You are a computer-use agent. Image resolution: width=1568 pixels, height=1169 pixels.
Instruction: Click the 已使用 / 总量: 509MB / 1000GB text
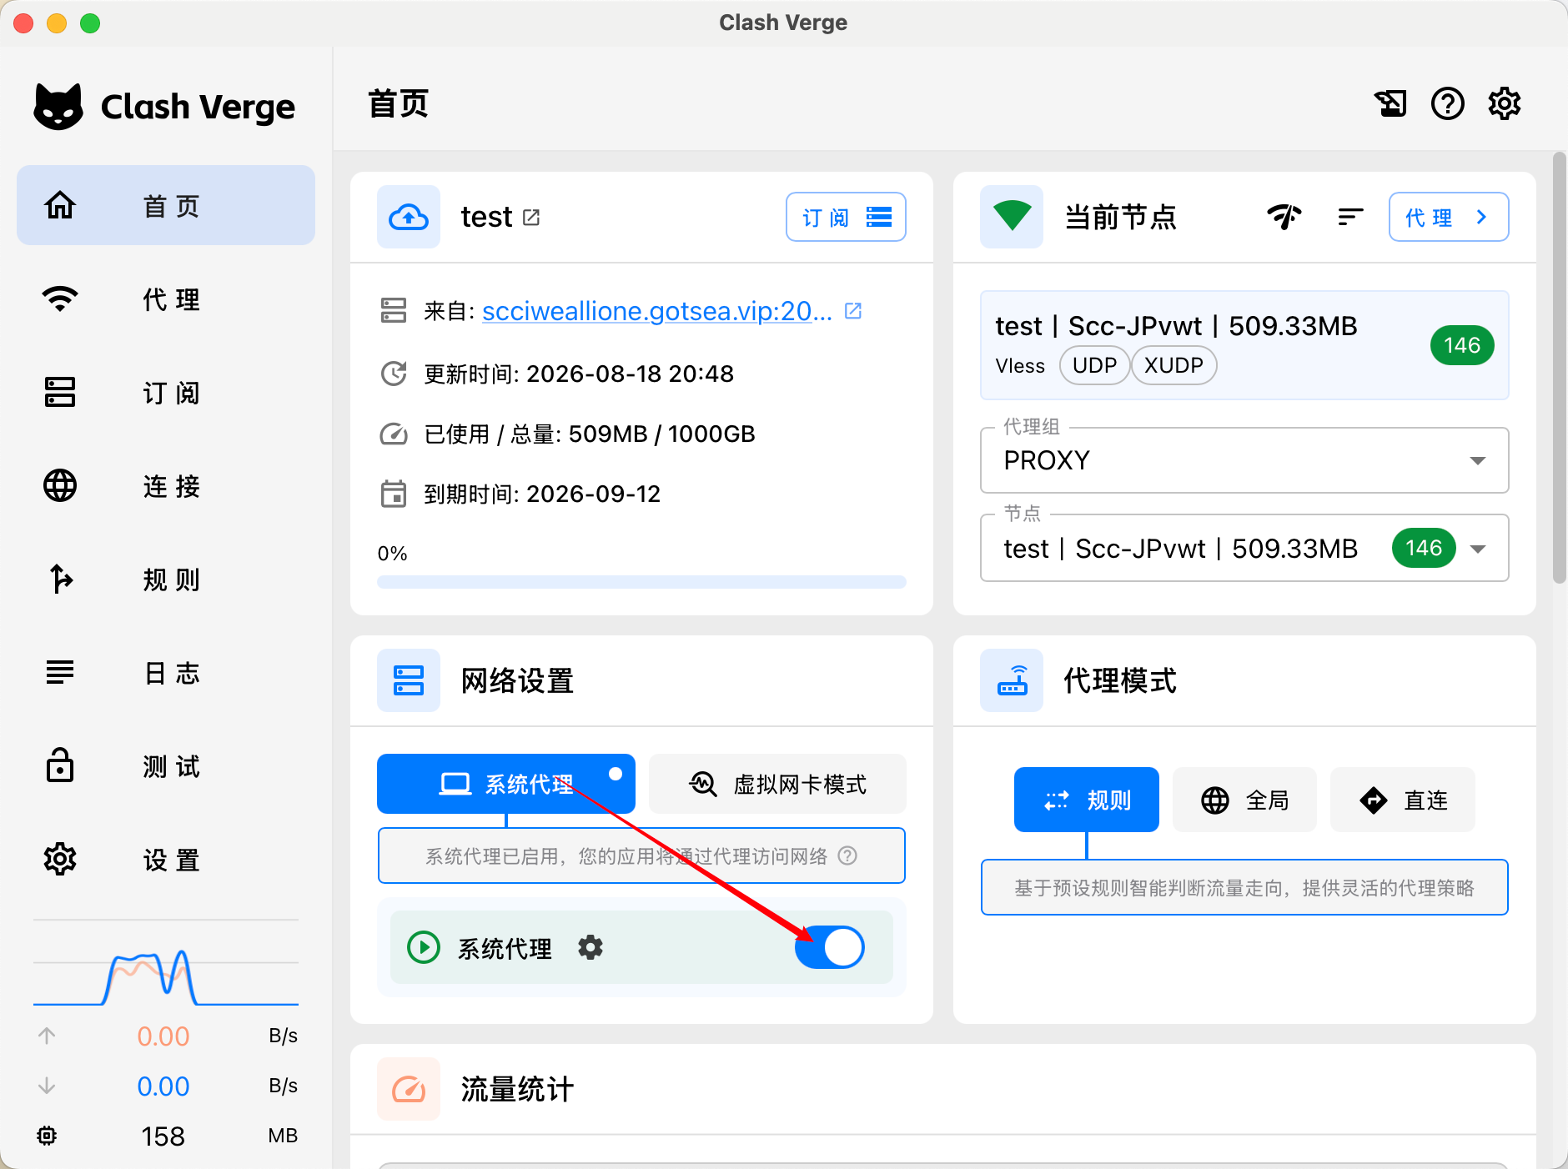(x=590, y=434)
